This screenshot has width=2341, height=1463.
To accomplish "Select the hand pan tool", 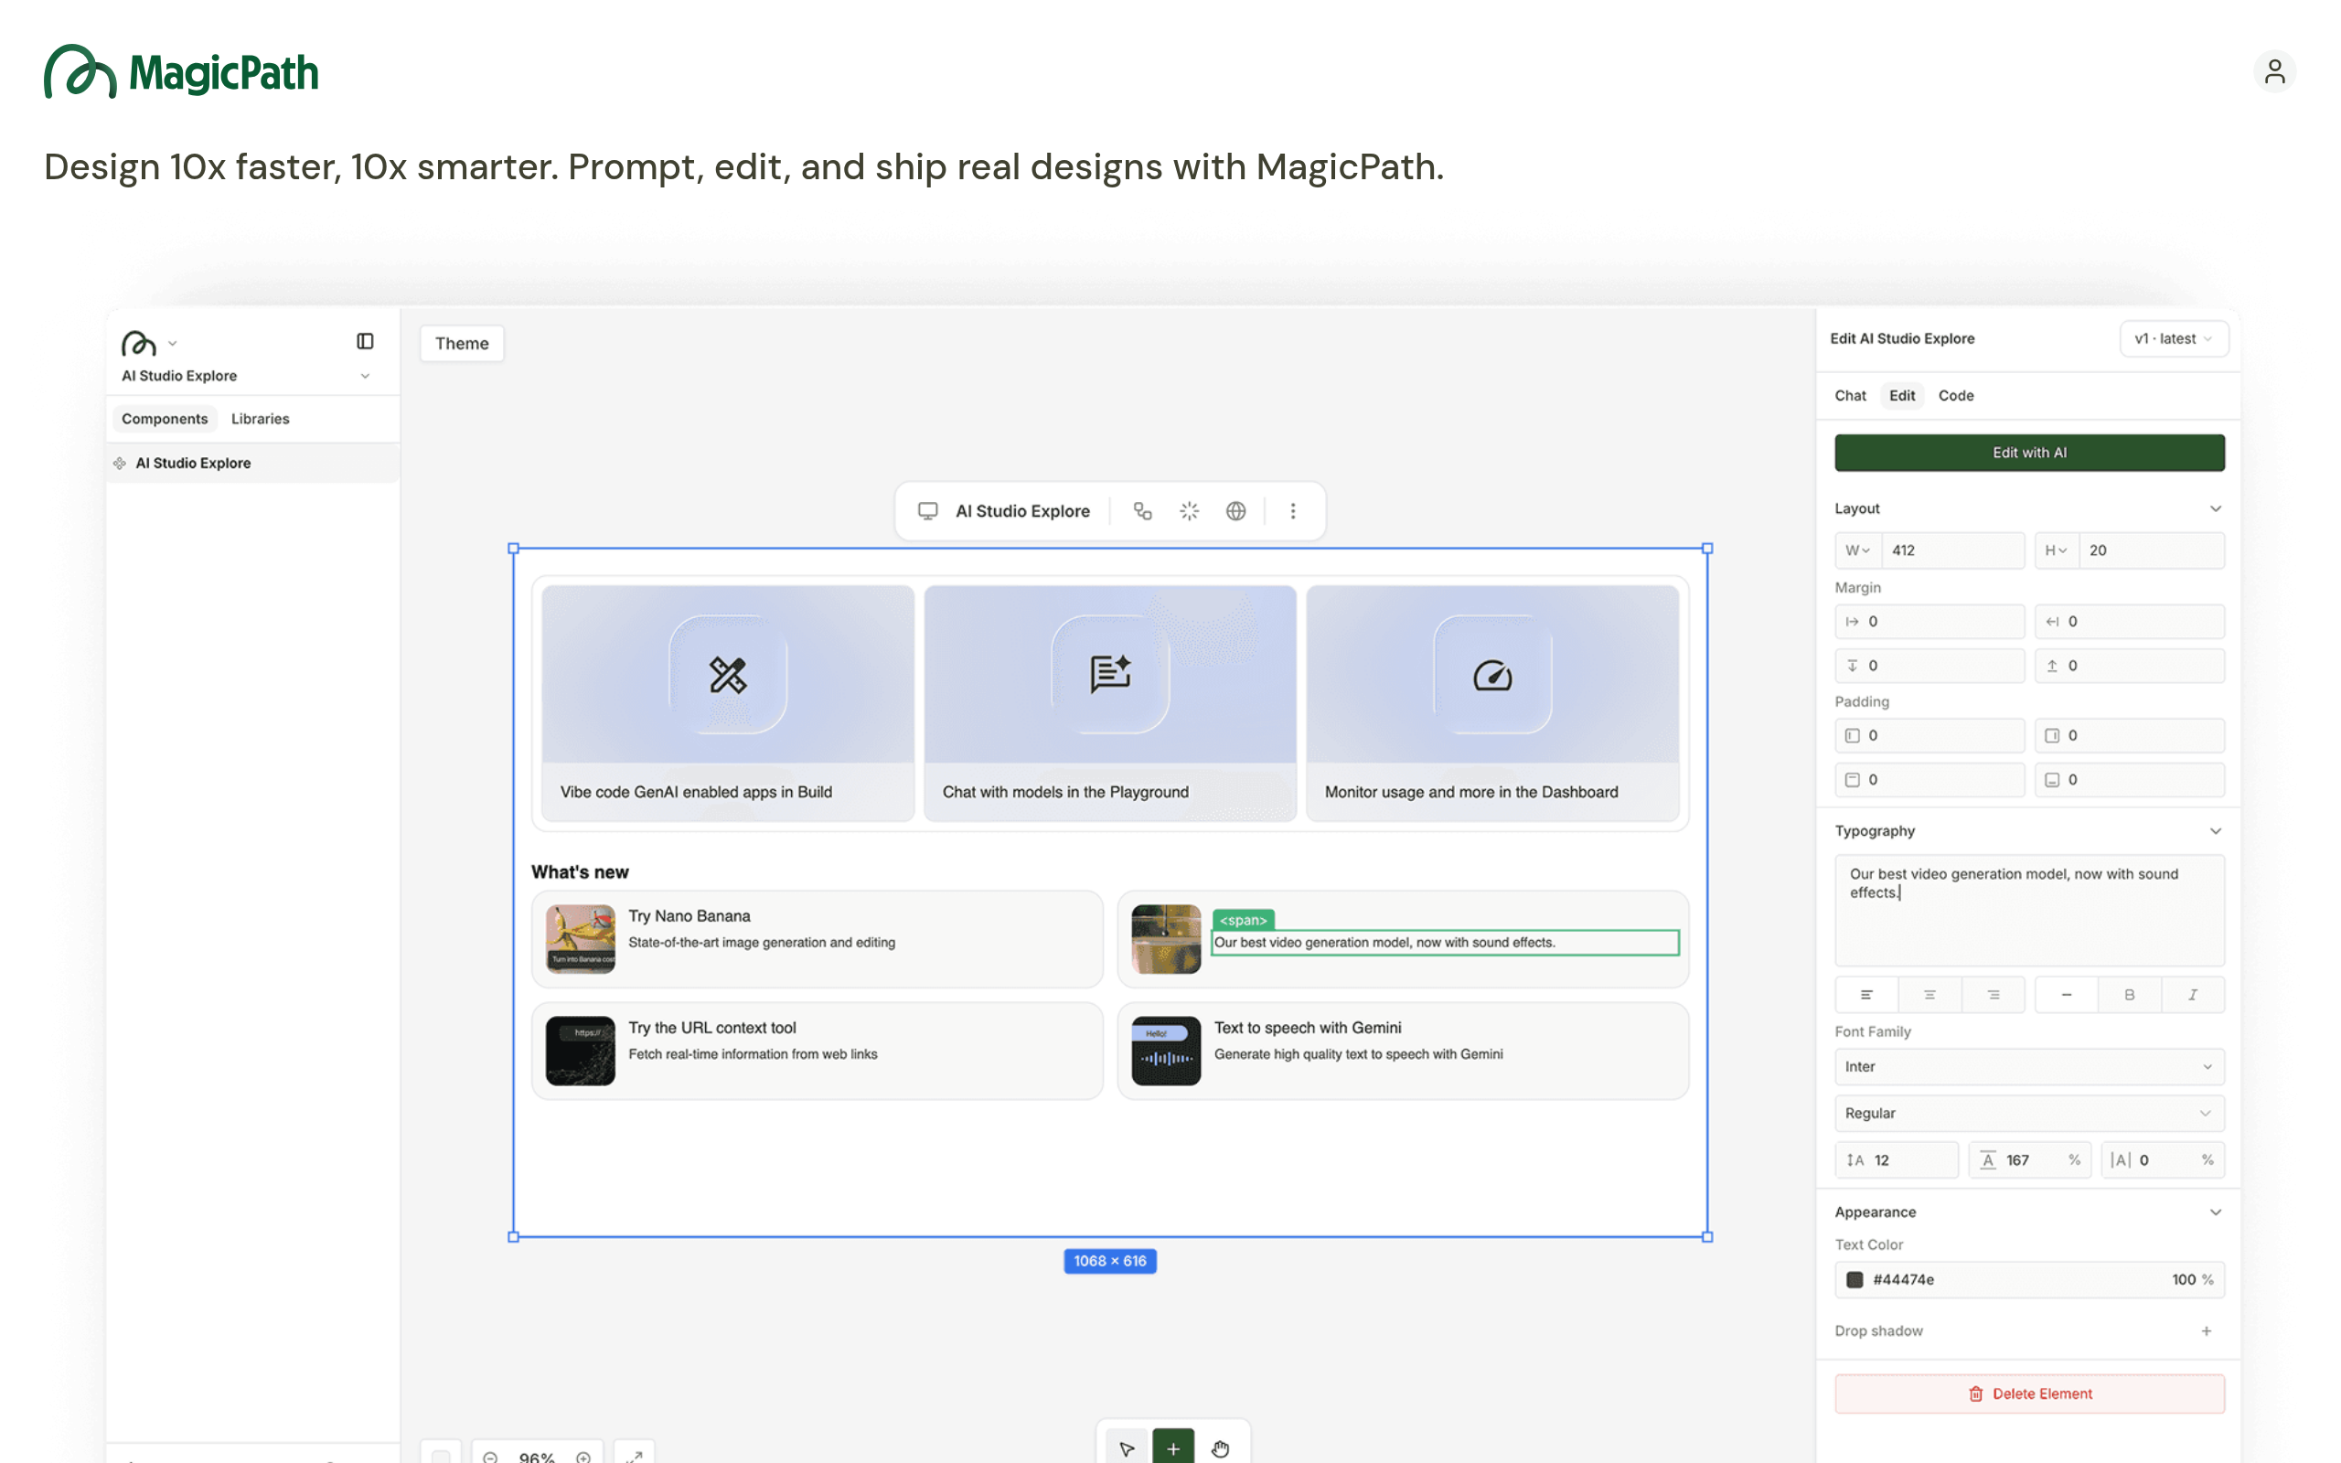I will tap(1220, 1447).
